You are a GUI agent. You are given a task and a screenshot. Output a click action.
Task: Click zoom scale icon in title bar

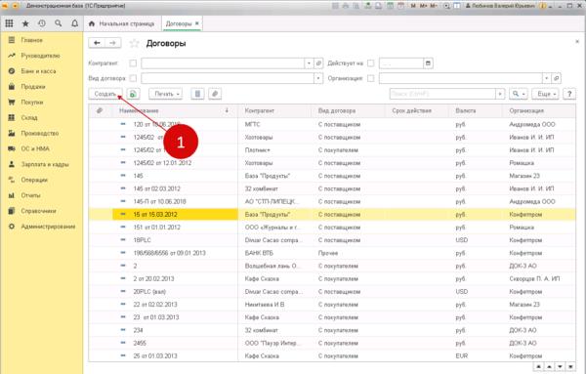[446, 6]
